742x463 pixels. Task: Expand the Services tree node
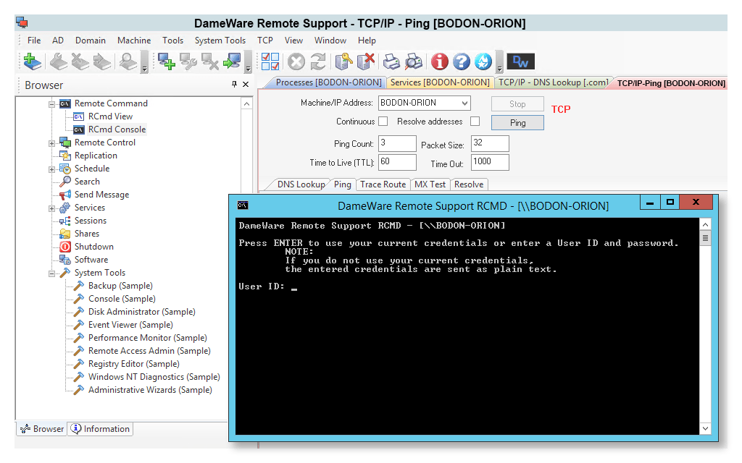[52, 208]
